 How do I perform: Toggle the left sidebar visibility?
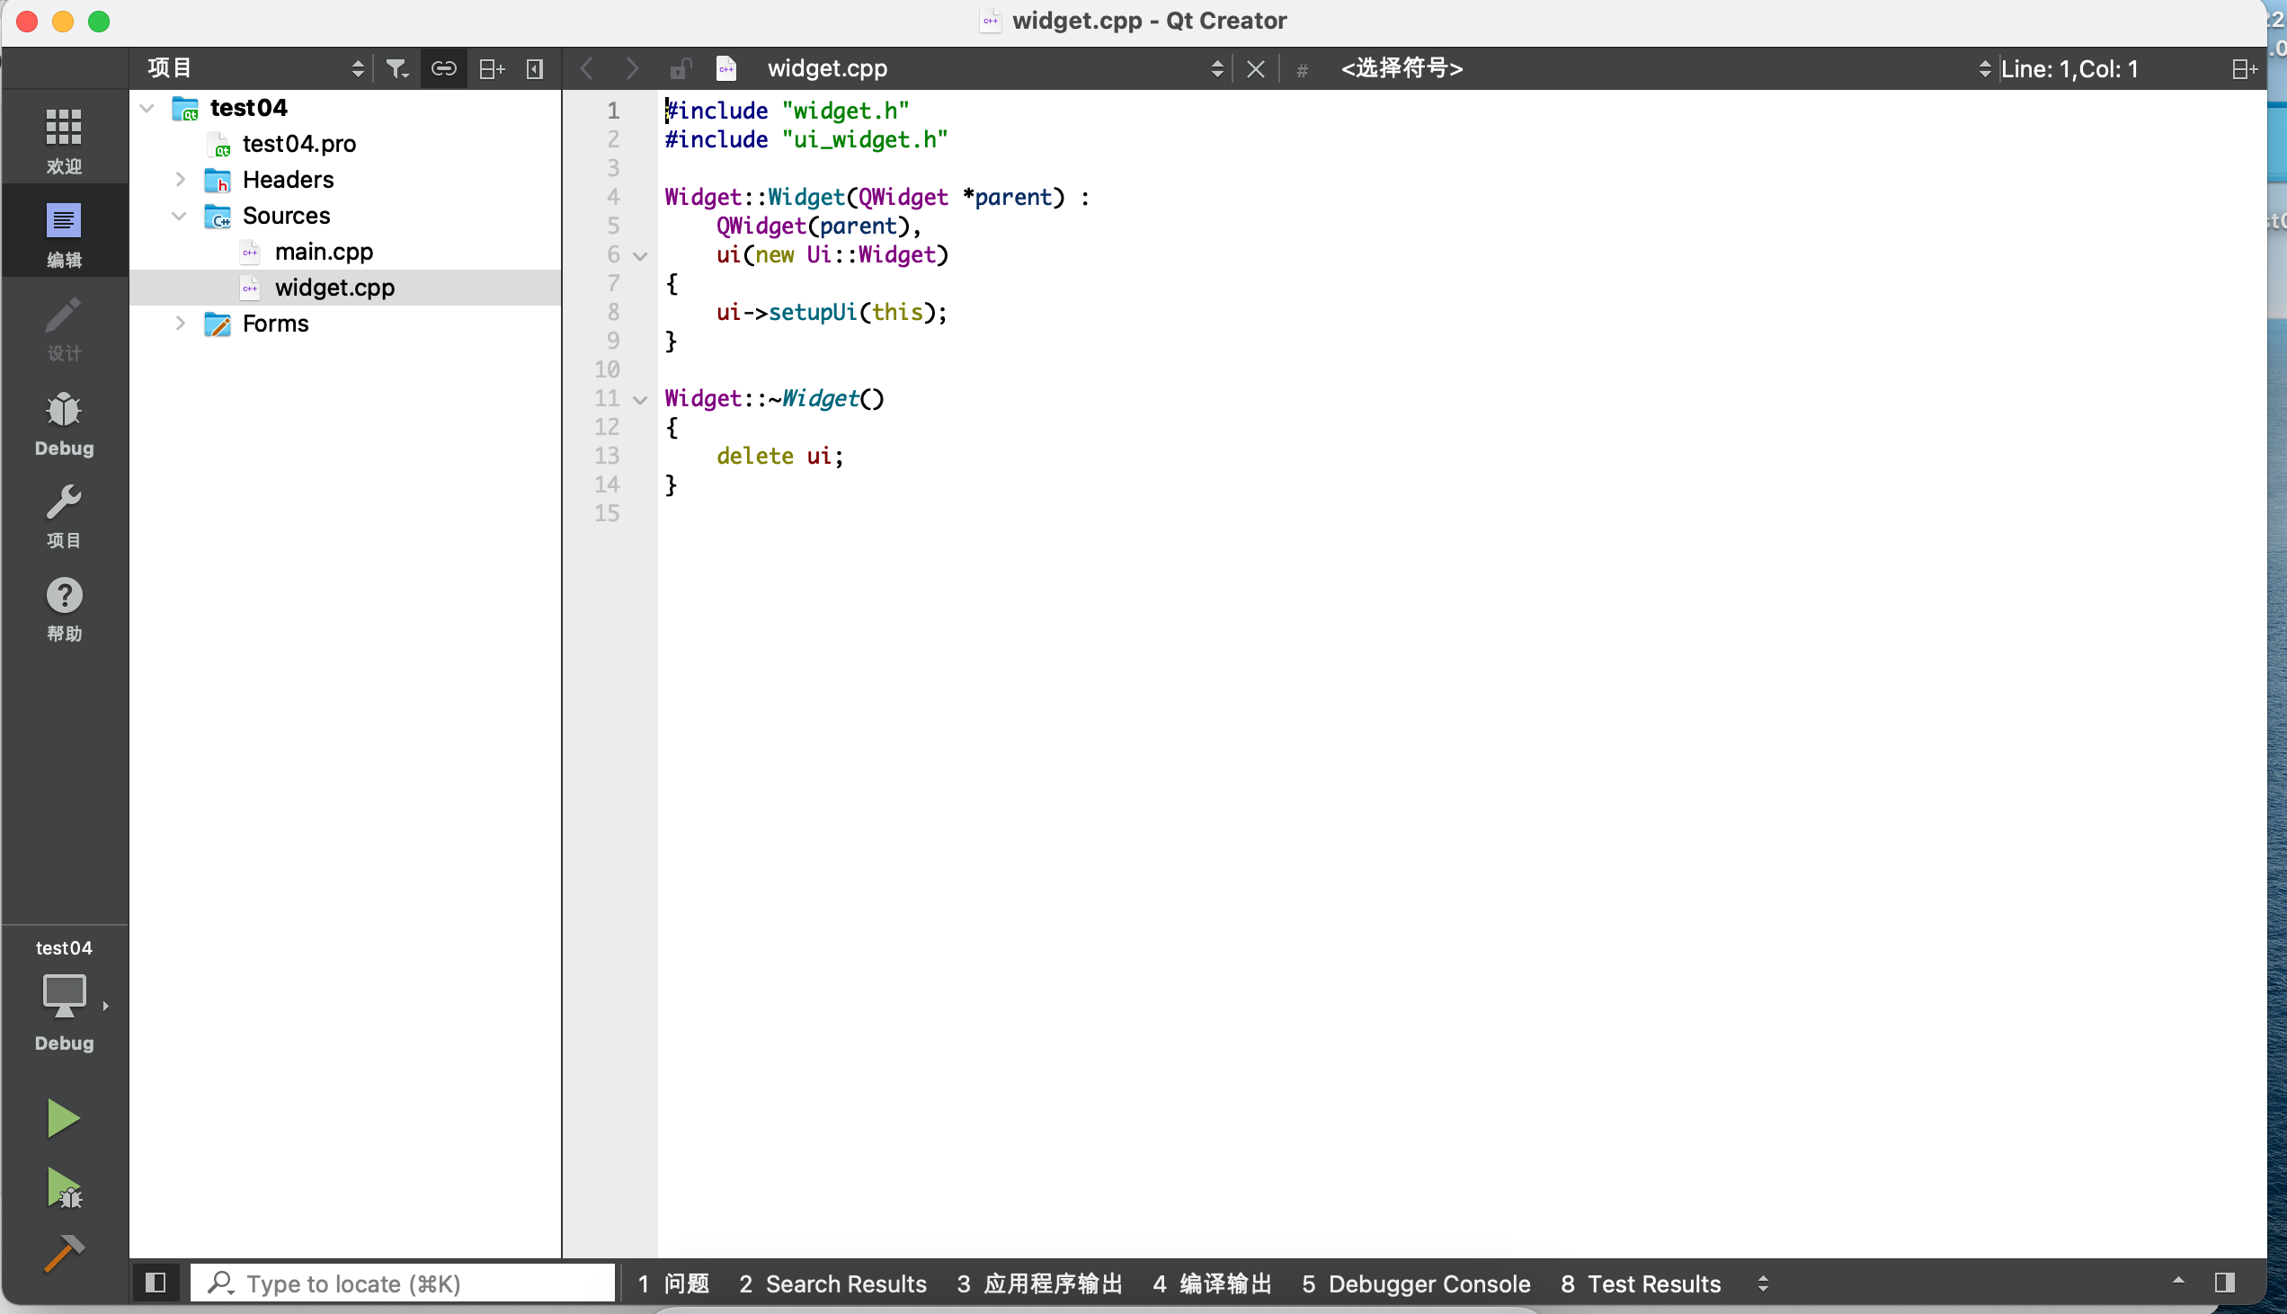(156, 1283)
